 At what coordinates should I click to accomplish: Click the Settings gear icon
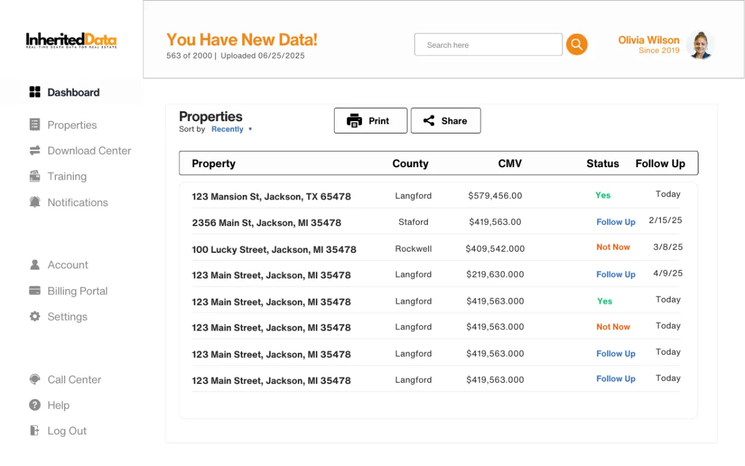(x=35, y=316)
